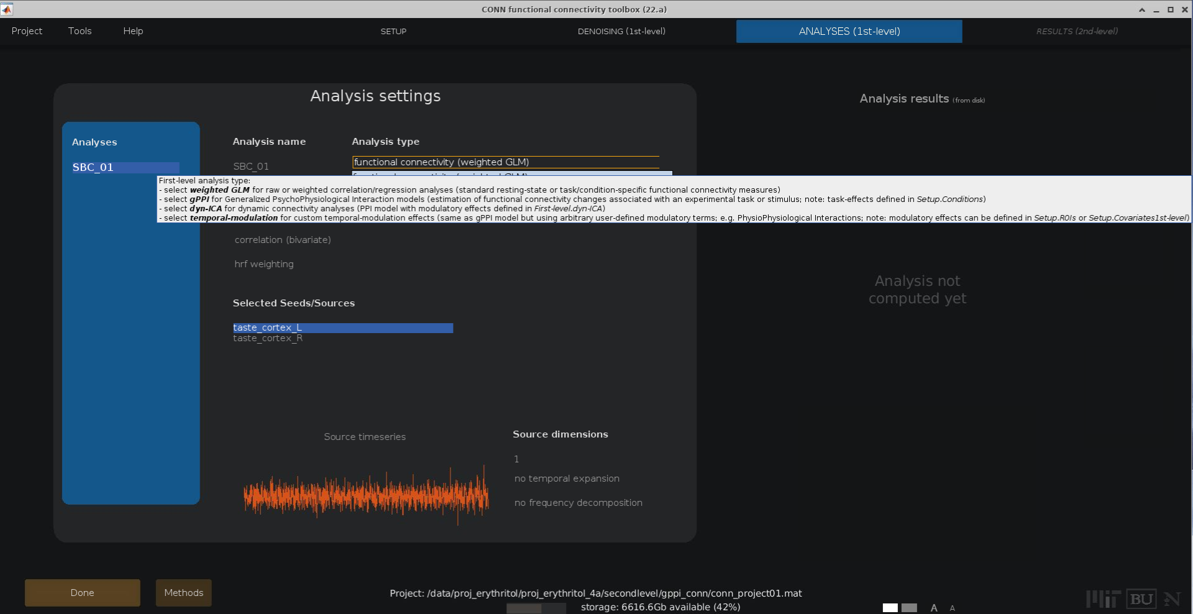
Task: Expand the no frequency decomposition dropdown
Action: (578, 503)
